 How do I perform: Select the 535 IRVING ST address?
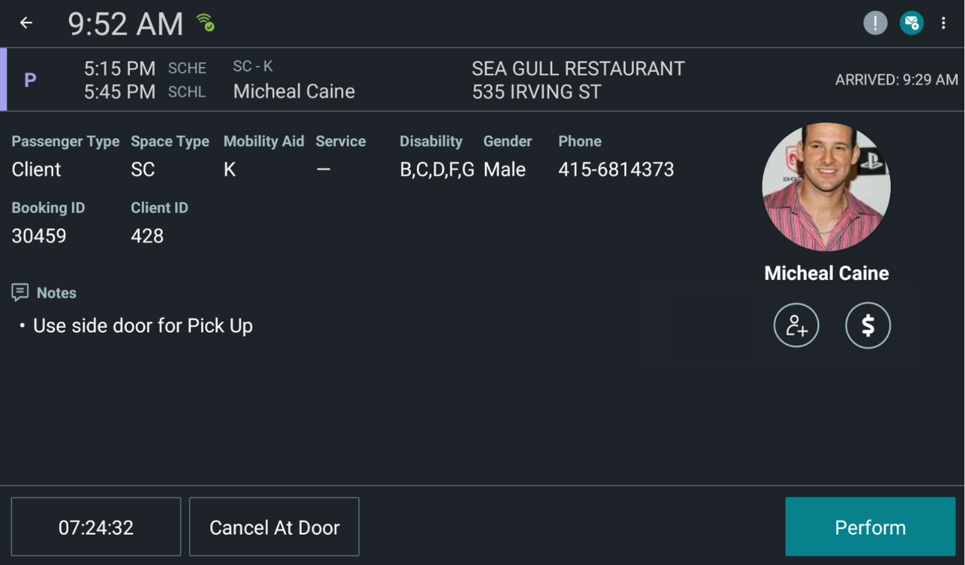[536, 92]
